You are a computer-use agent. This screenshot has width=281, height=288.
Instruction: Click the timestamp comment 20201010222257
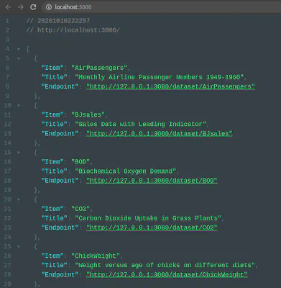pos(58,21)
